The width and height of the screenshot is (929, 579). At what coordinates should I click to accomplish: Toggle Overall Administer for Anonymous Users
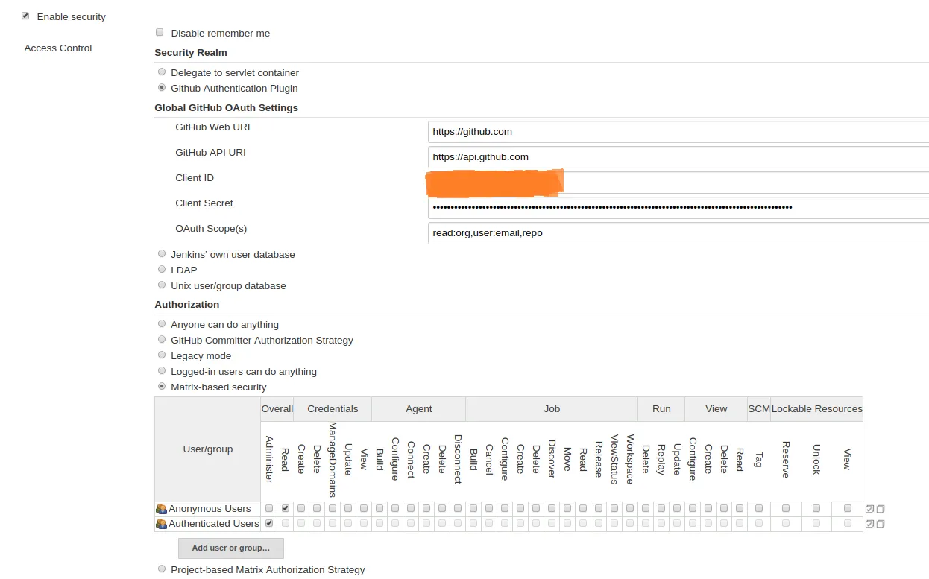269,508
